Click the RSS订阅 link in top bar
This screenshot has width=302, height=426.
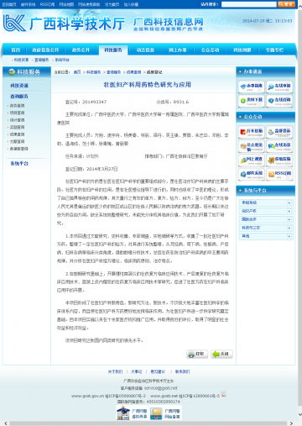(47, 4)
